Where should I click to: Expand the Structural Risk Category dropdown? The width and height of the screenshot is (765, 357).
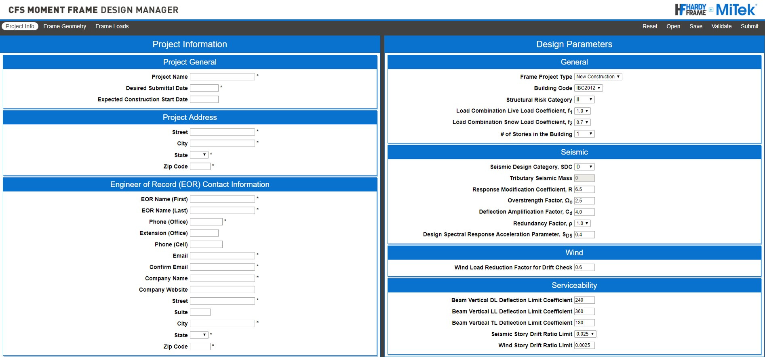point(584,100)
